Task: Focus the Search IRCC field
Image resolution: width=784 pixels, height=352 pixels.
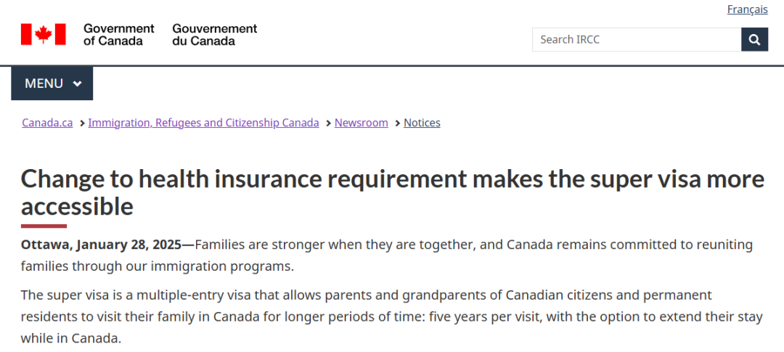Action: click(x=637, y=39)
